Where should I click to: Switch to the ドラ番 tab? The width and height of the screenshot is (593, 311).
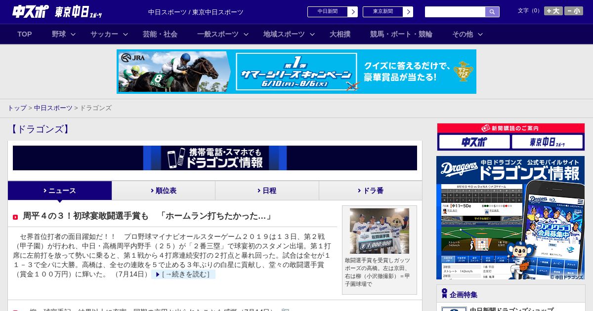[371, 191]
